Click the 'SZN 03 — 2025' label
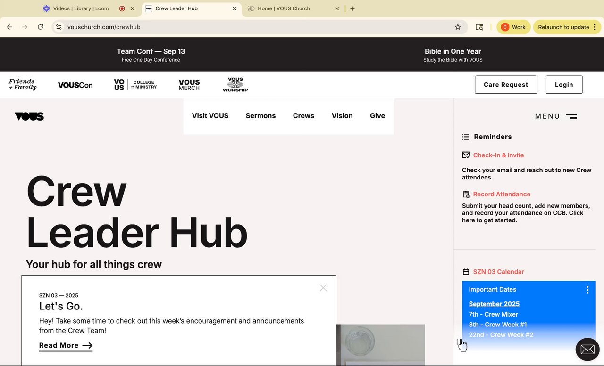Viewport: 604px width, 366px height. click(x=59, y=295)
